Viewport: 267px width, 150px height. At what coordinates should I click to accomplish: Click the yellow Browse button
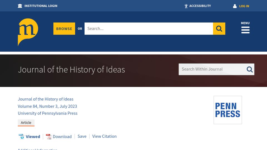point(64,29)
